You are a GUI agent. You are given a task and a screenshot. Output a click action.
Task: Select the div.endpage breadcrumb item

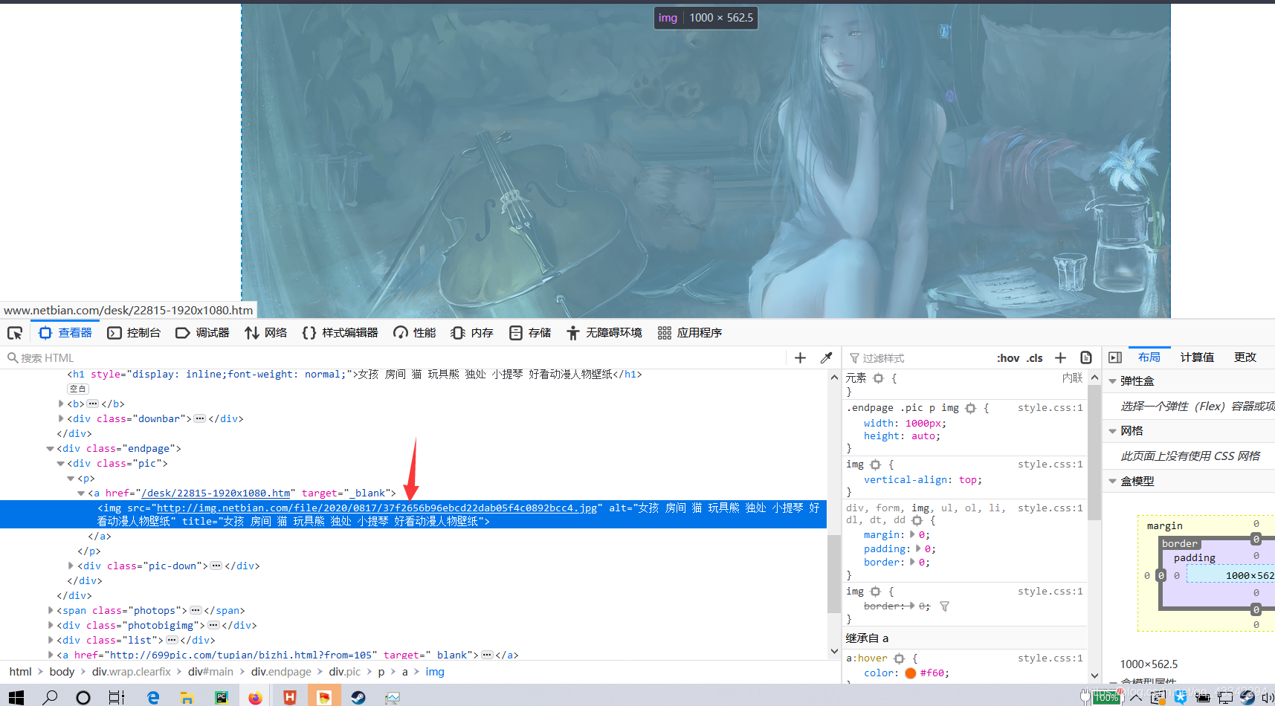281,672
